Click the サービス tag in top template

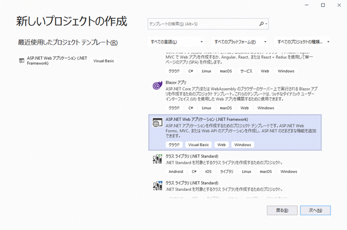[246, 71]
